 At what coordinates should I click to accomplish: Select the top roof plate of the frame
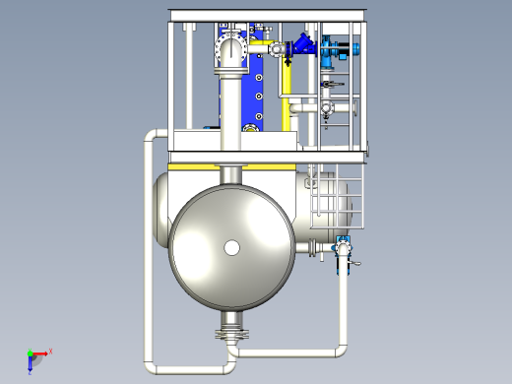pos(267,15)
